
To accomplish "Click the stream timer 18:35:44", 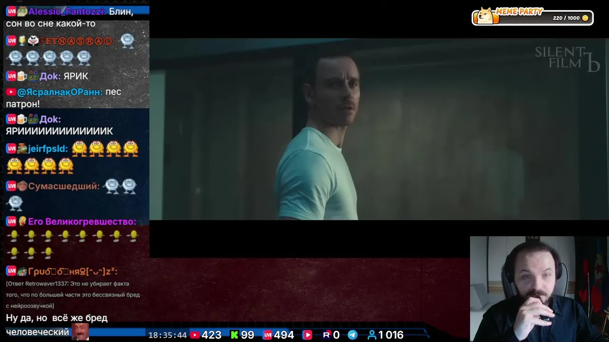I will (x=167, y=335).
